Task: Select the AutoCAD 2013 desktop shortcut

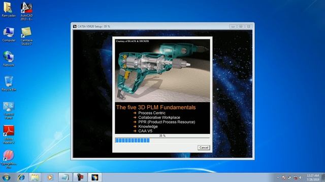Action: pyautogui.click(x=26, y=11)
